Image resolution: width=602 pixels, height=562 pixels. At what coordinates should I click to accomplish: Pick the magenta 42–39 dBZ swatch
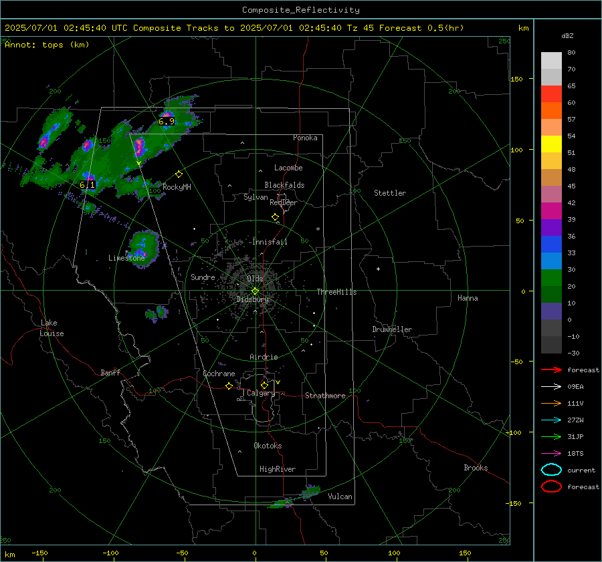pyautogui.click(x=551, y=210)
